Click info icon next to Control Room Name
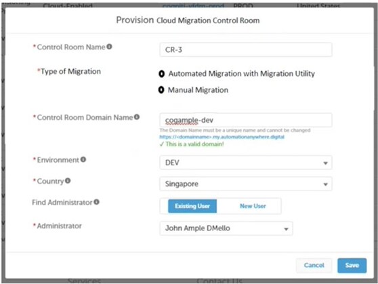Screen dimensions: 378x284 click(x=109, y=46)
